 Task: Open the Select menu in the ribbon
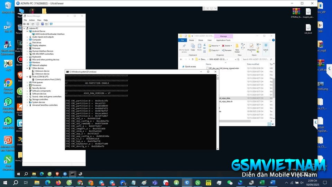[266, 48]
